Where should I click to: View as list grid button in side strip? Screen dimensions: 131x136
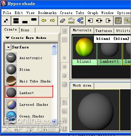point(65,40)
